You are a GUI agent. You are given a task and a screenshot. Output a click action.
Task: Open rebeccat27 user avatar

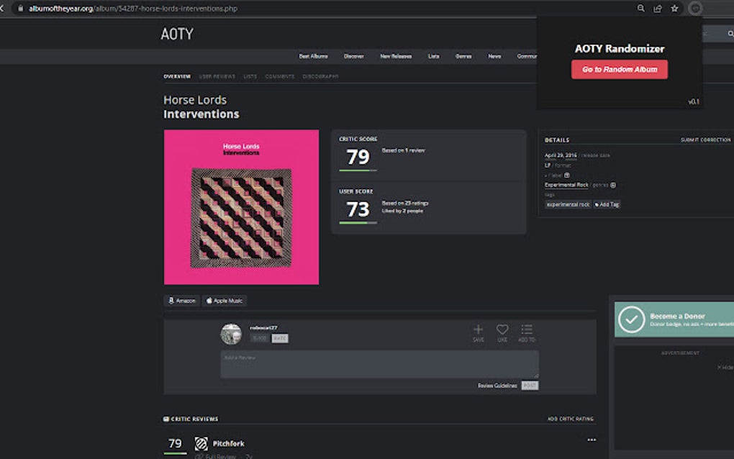click(x=231, y=334)
